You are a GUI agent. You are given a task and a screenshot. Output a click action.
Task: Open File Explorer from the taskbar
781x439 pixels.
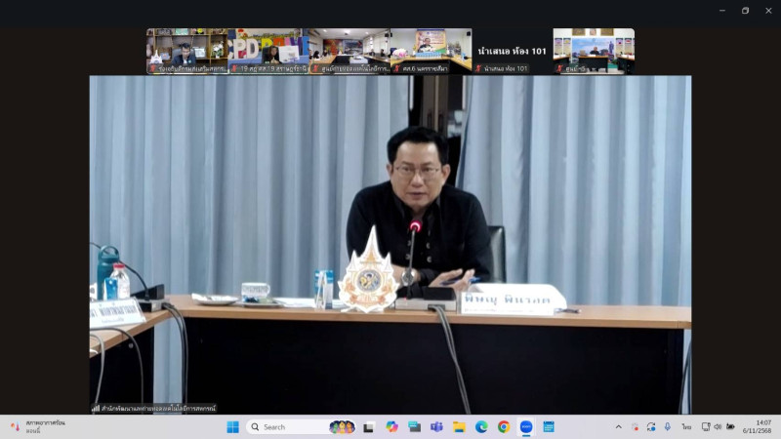[x=459, y=427]
